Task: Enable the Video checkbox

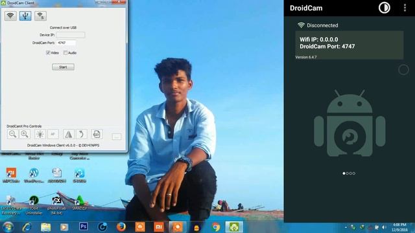Action: click(x=48, y=53)
